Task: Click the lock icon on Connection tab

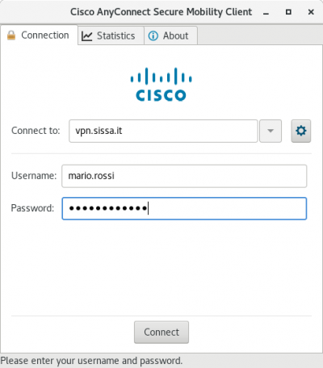Action: tap(11, 36)
